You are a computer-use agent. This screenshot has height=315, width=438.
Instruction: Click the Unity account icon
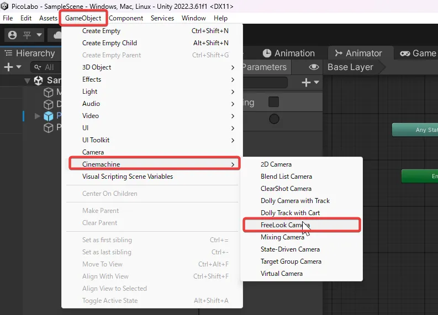12,35
